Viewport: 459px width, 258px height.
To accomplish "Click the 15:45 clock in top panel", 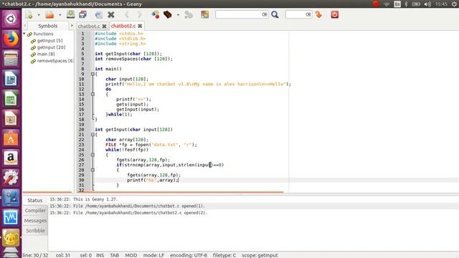I will [441, 4].
